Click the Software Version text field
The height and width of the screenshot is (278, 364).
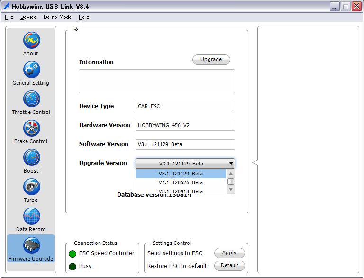tap(185, 144)
